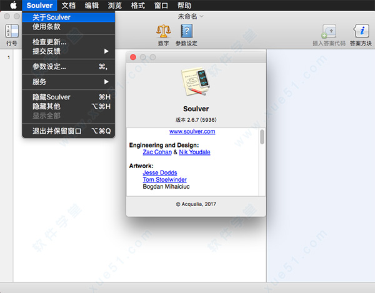
Task: Click the © Acqualia, 2017 text
Action: point(196,204)
